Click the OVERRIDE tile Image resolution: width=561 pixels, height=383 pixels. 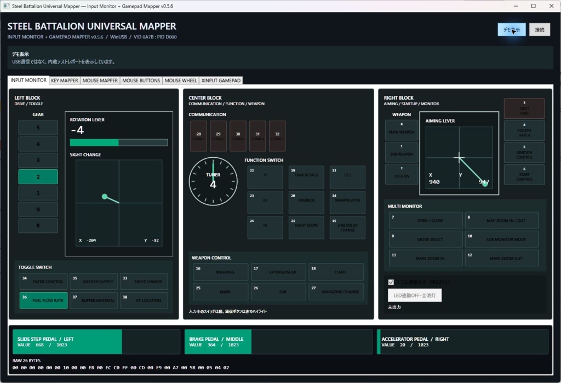click(x=306, y=202)
